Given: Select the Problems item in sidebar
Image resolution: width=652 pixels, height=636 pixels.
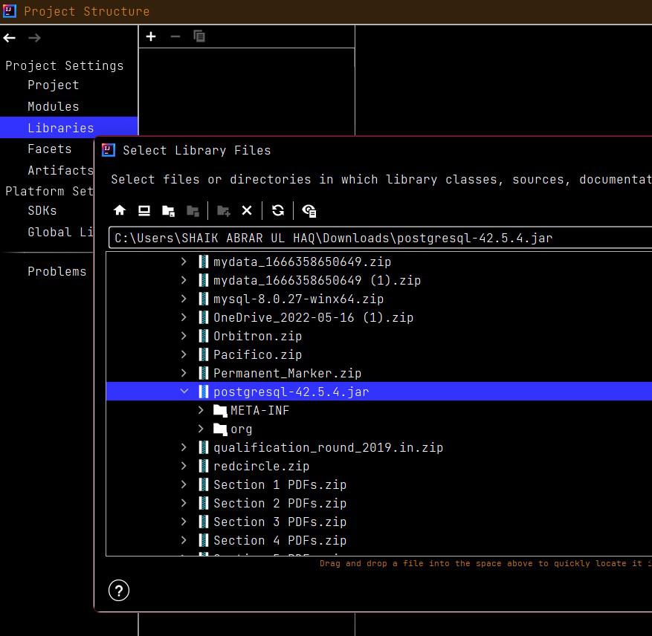Looking at the screenshot, I should click(57, 271).
